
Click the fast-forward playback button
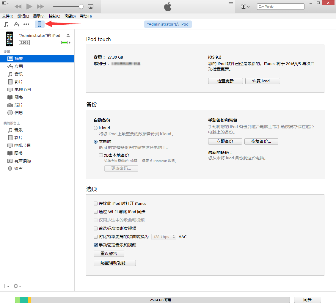pyautogui.click(x=40, y=7)
